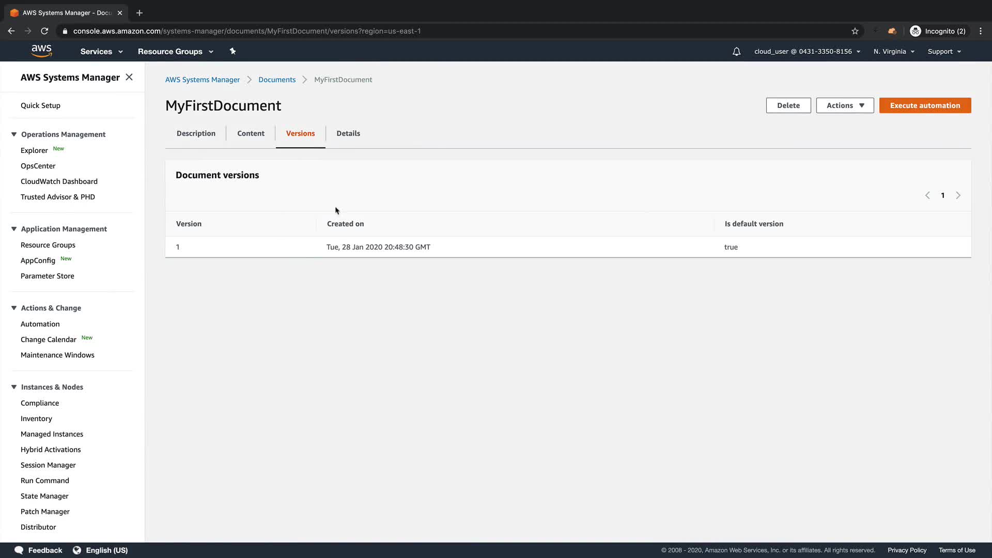
Task: Click the Feedback speech bubble icon
Action: (x=19, y=550)
